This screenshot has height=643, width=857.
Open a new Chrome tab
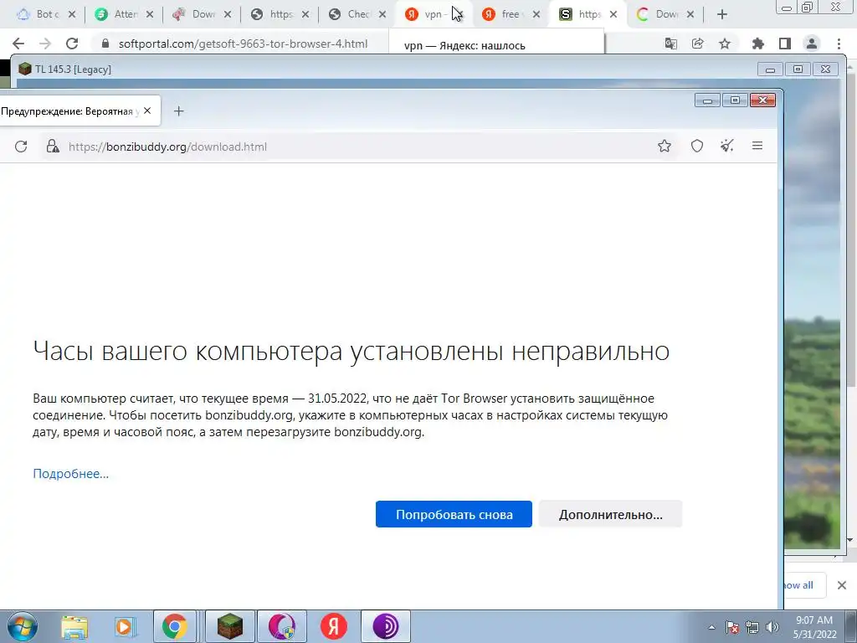(x=722, y=14)
